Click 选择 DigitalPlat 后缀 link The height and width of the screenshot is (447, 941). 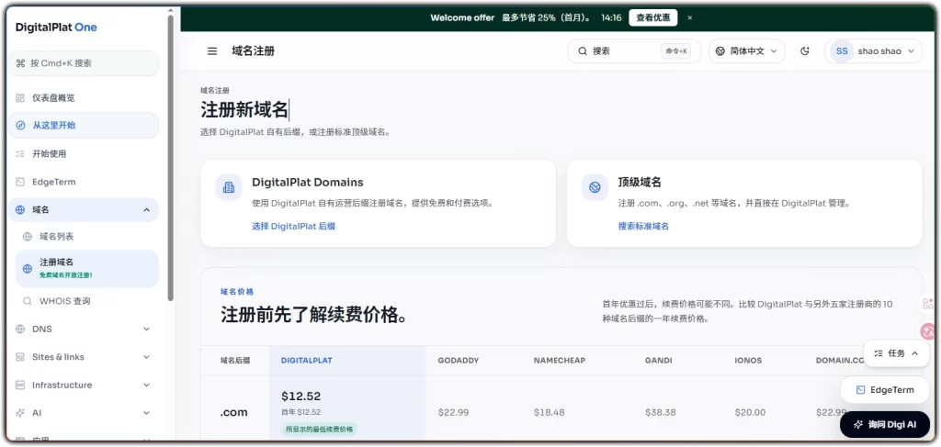(x=293, y=226)
